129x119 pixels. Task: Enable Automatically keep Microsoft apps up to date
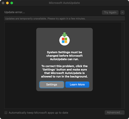pos(6,113)
